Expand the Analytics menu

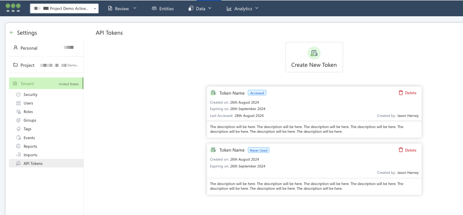[x=243, y=9]
